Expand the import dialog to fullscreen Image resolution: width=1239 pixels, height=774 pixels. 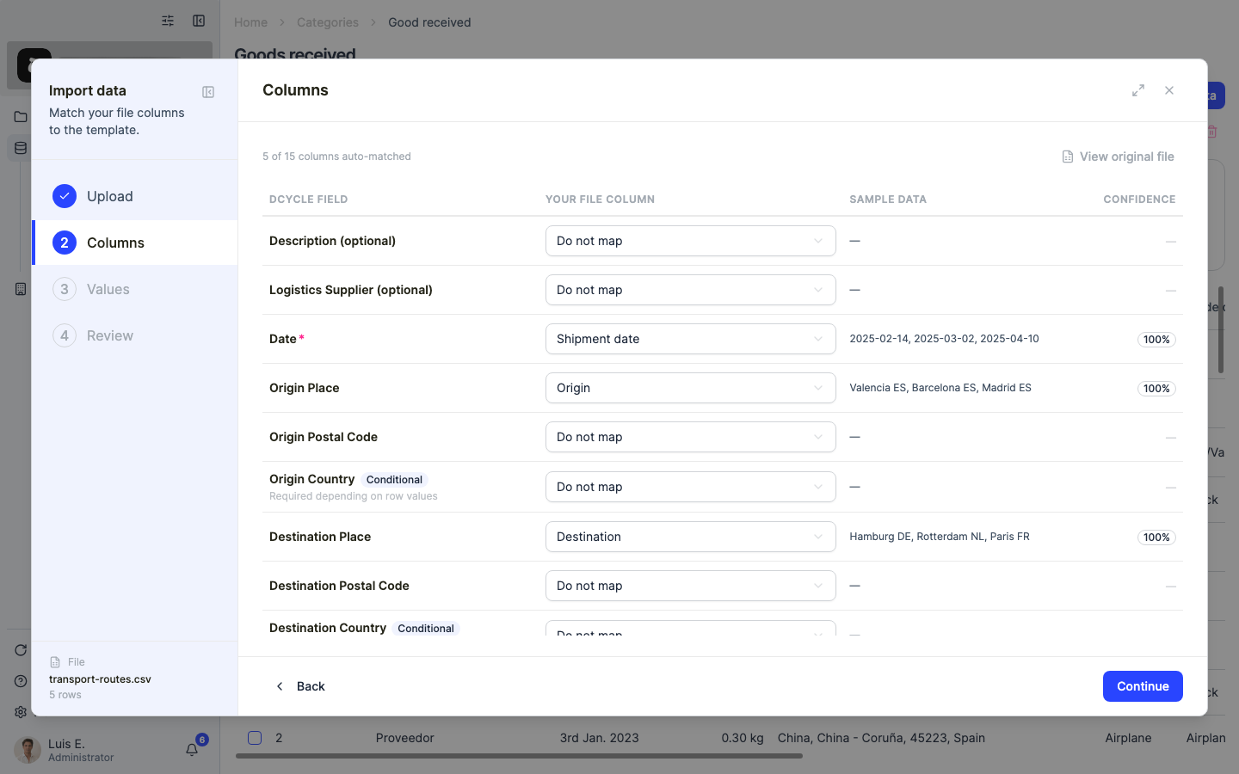pyautogui.click(x=1138, y=90)
